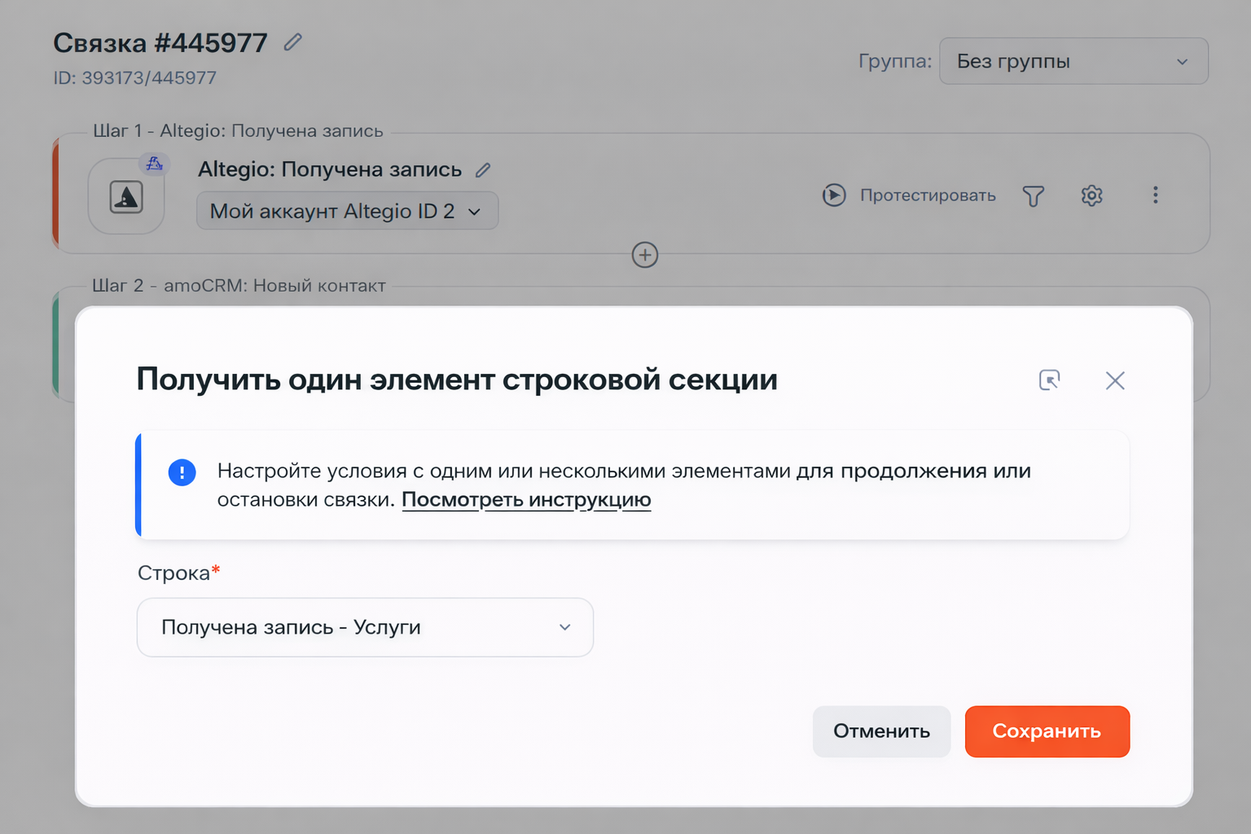The height and width of the screenshot is (834, 1251).
Task: Click the pop-out icon in the dialog header
Action: pyautogui.click(x=1049, y=380)
